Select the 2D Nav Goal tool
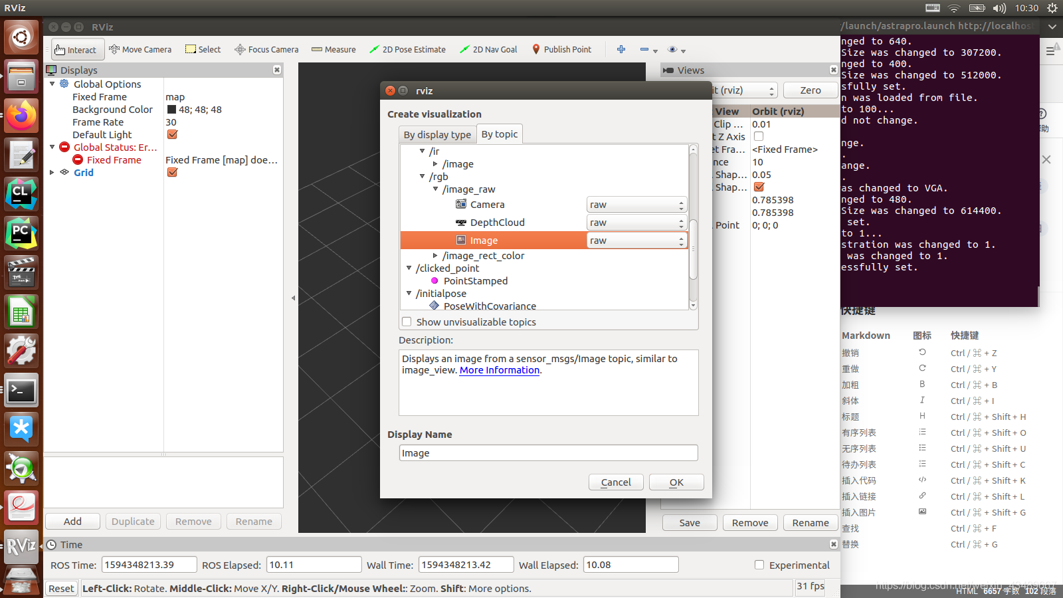Image resolution: width=1063 pixels, height=598 pixels. click(488, 50)
